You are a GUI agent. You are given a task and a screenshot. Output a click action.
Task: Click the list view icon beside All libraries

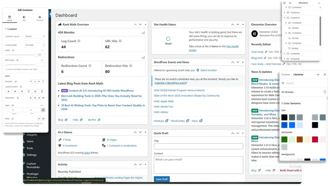click(325, 92)
